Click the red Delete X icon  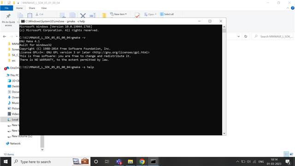click(x=83, y=15)
